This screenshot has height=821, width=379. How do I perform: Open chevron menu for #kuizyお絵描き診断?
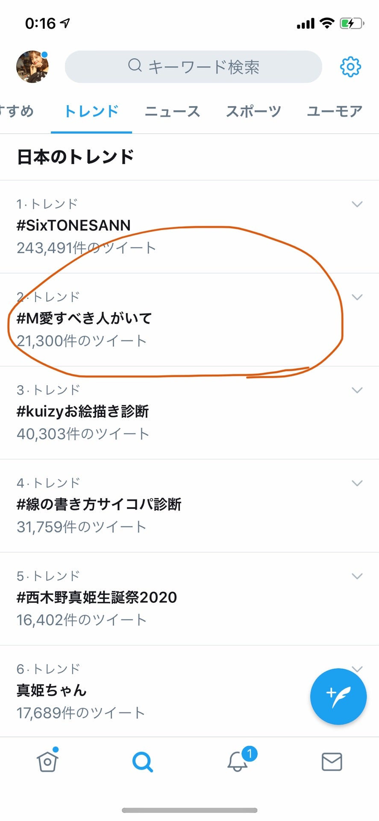point(357,390)
